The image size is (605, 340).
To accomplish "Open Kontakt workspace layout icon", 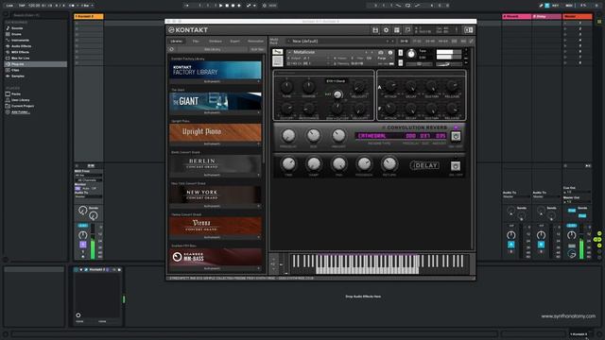I will click(397, 30).
